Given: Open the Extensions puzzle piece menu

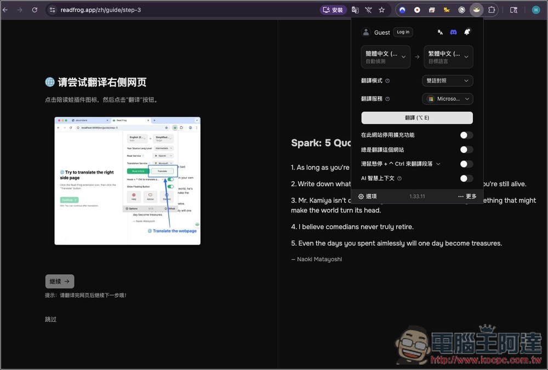Looking at the screenshot, I should (x=492, y=10).
